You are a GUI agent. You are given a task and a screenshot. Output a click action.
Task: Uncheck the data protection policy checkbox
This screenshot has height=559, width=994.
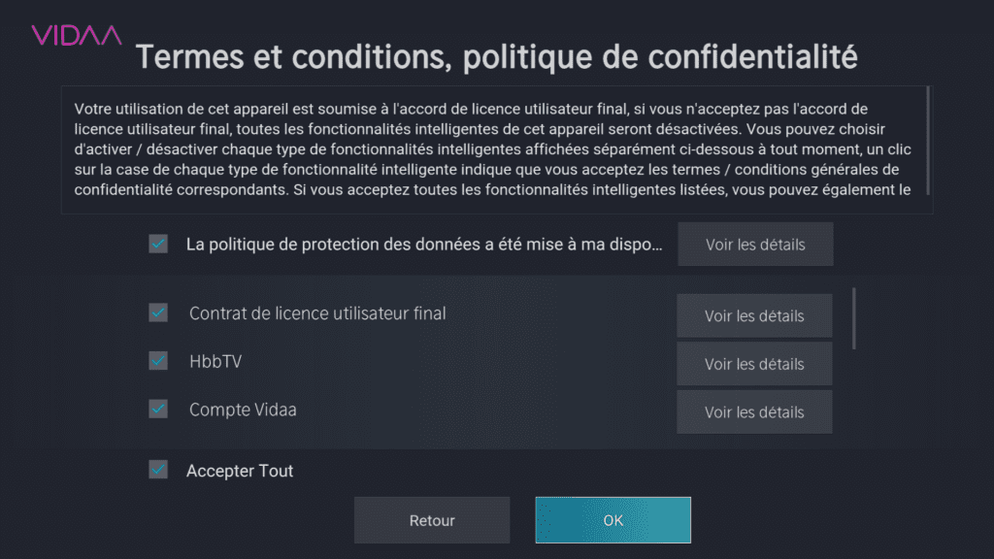click(x=158, y=244)
